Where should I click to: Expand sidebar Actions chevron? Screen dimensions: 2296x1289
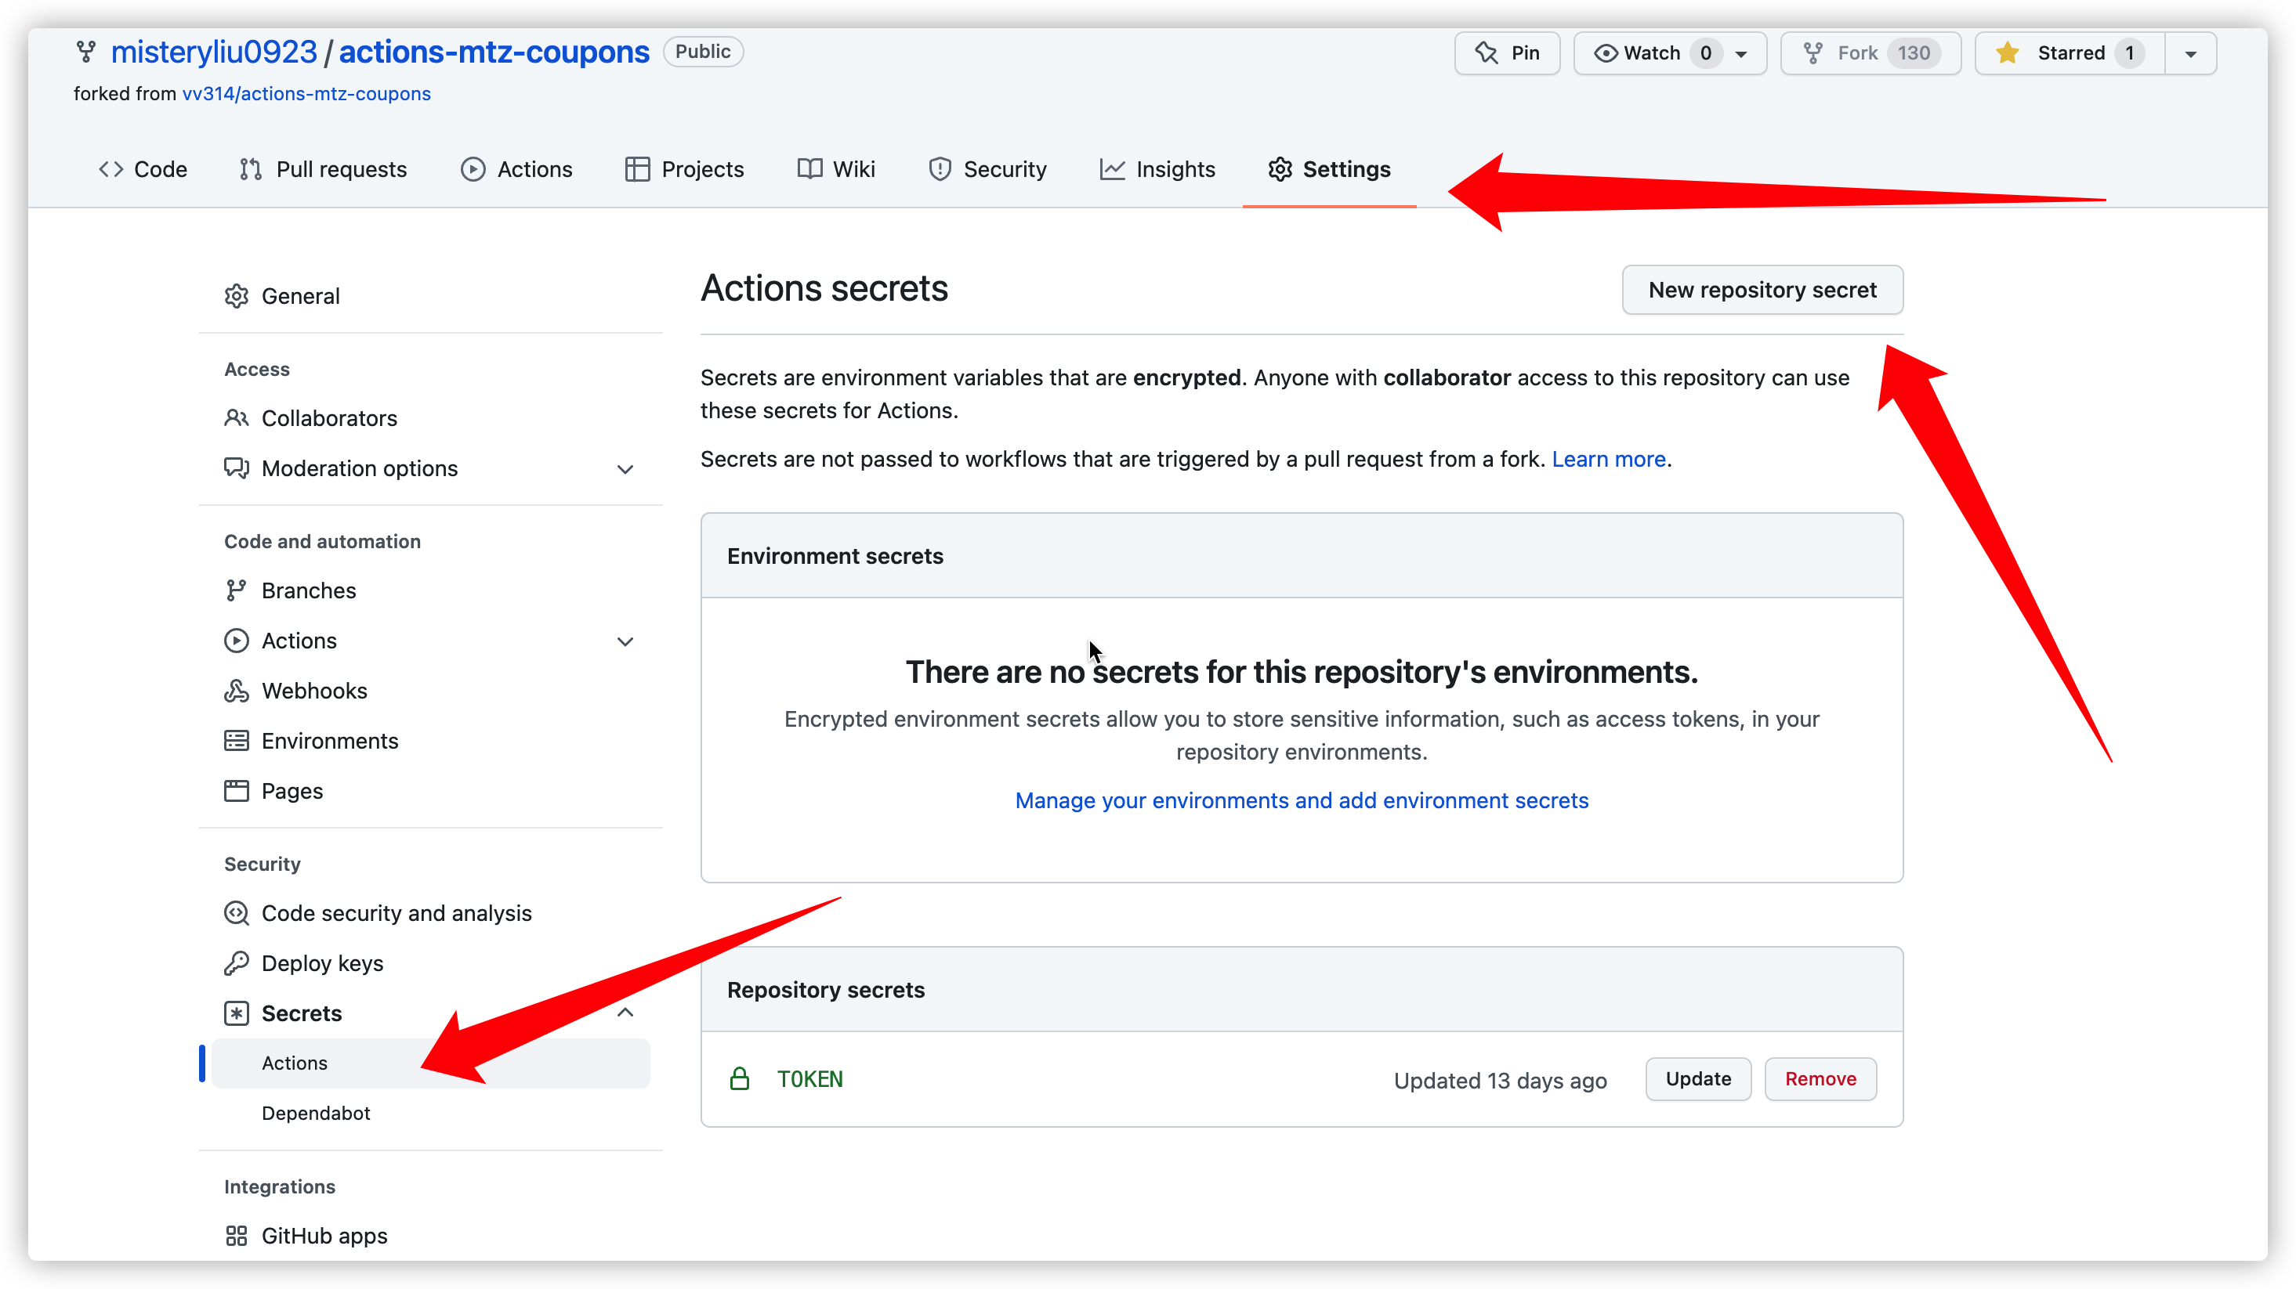(x=625, y=641)
